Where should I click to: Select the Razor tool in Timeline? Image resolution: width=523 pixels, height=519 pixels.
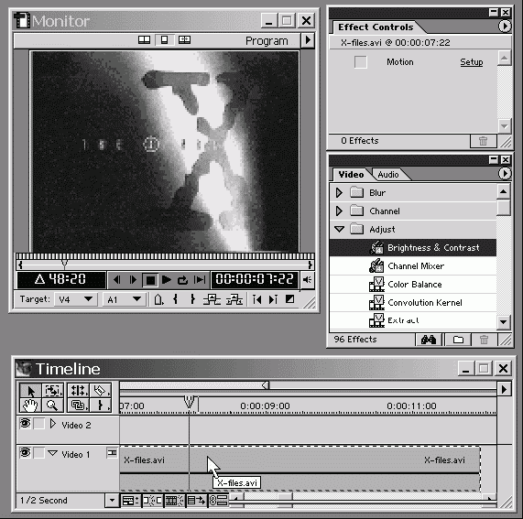101,390
